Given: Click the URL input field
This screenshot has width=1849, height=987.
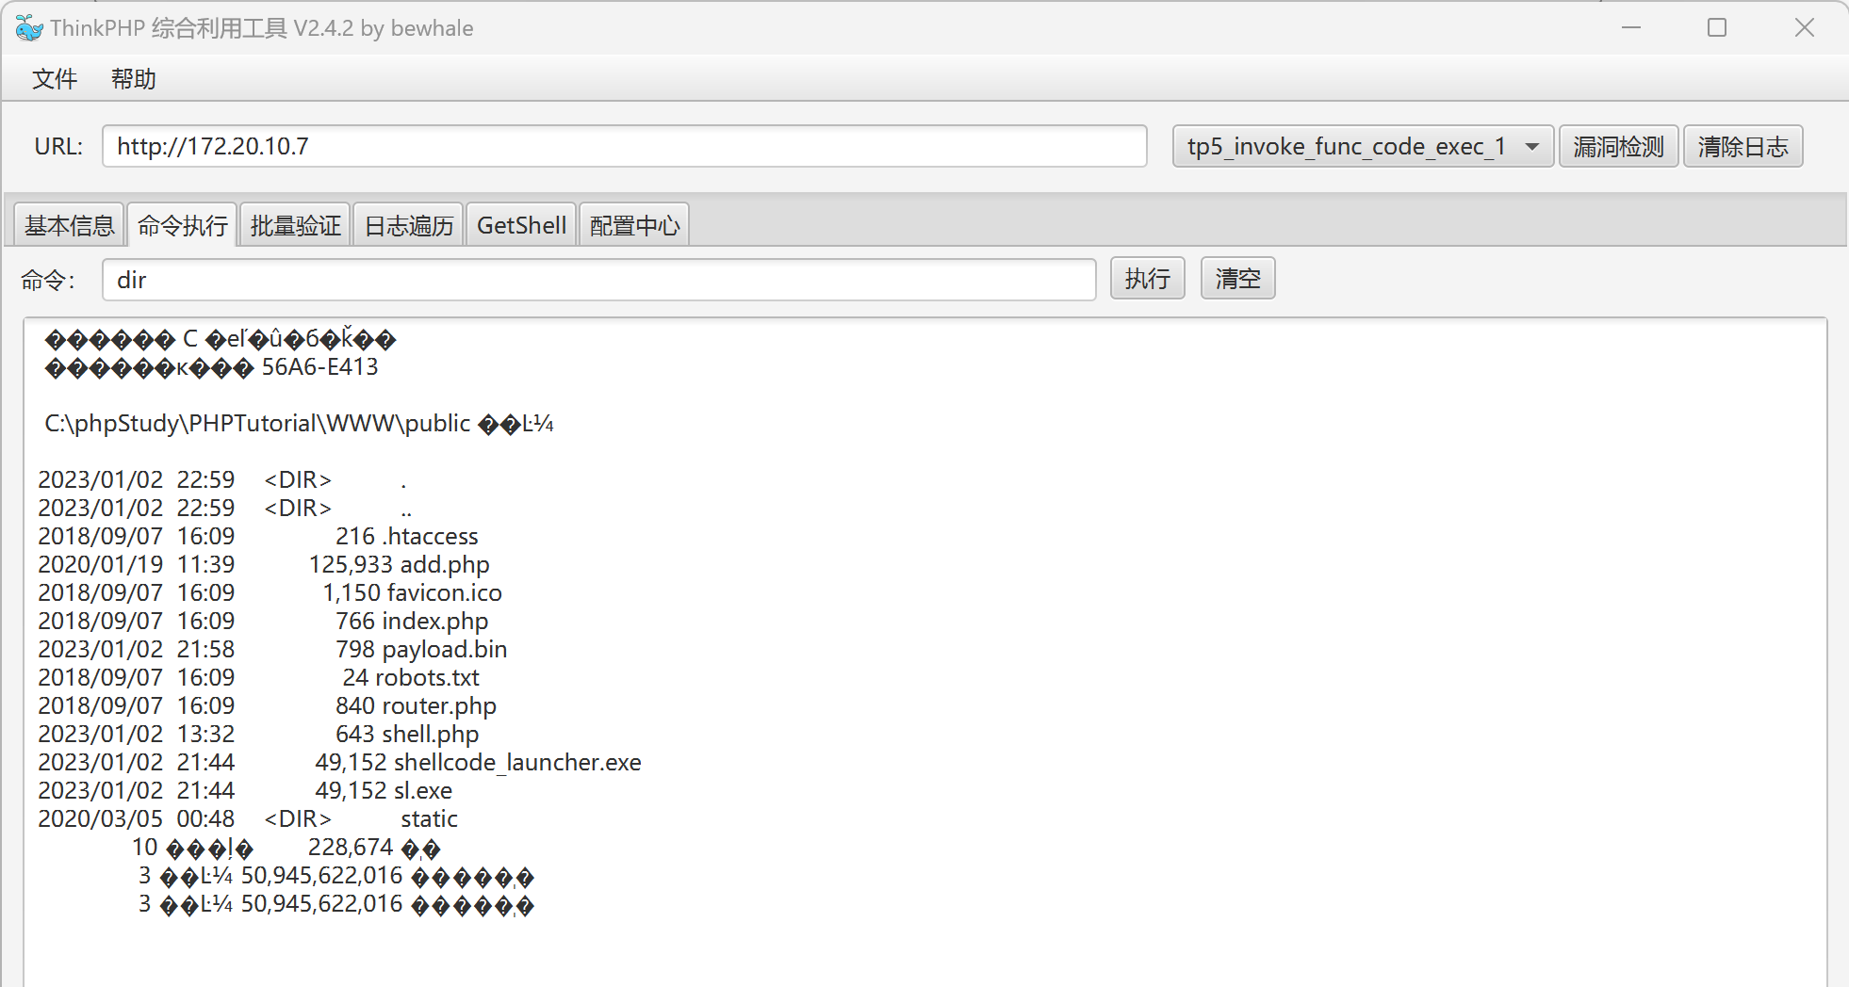Looking at the screenshot, I should 624,147.
